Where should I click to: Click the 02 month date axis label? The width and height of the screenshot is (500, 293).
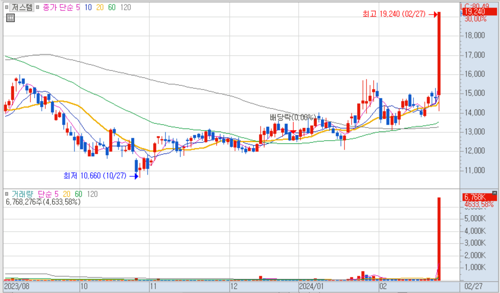pyautogui.click(x=383, y=286)
